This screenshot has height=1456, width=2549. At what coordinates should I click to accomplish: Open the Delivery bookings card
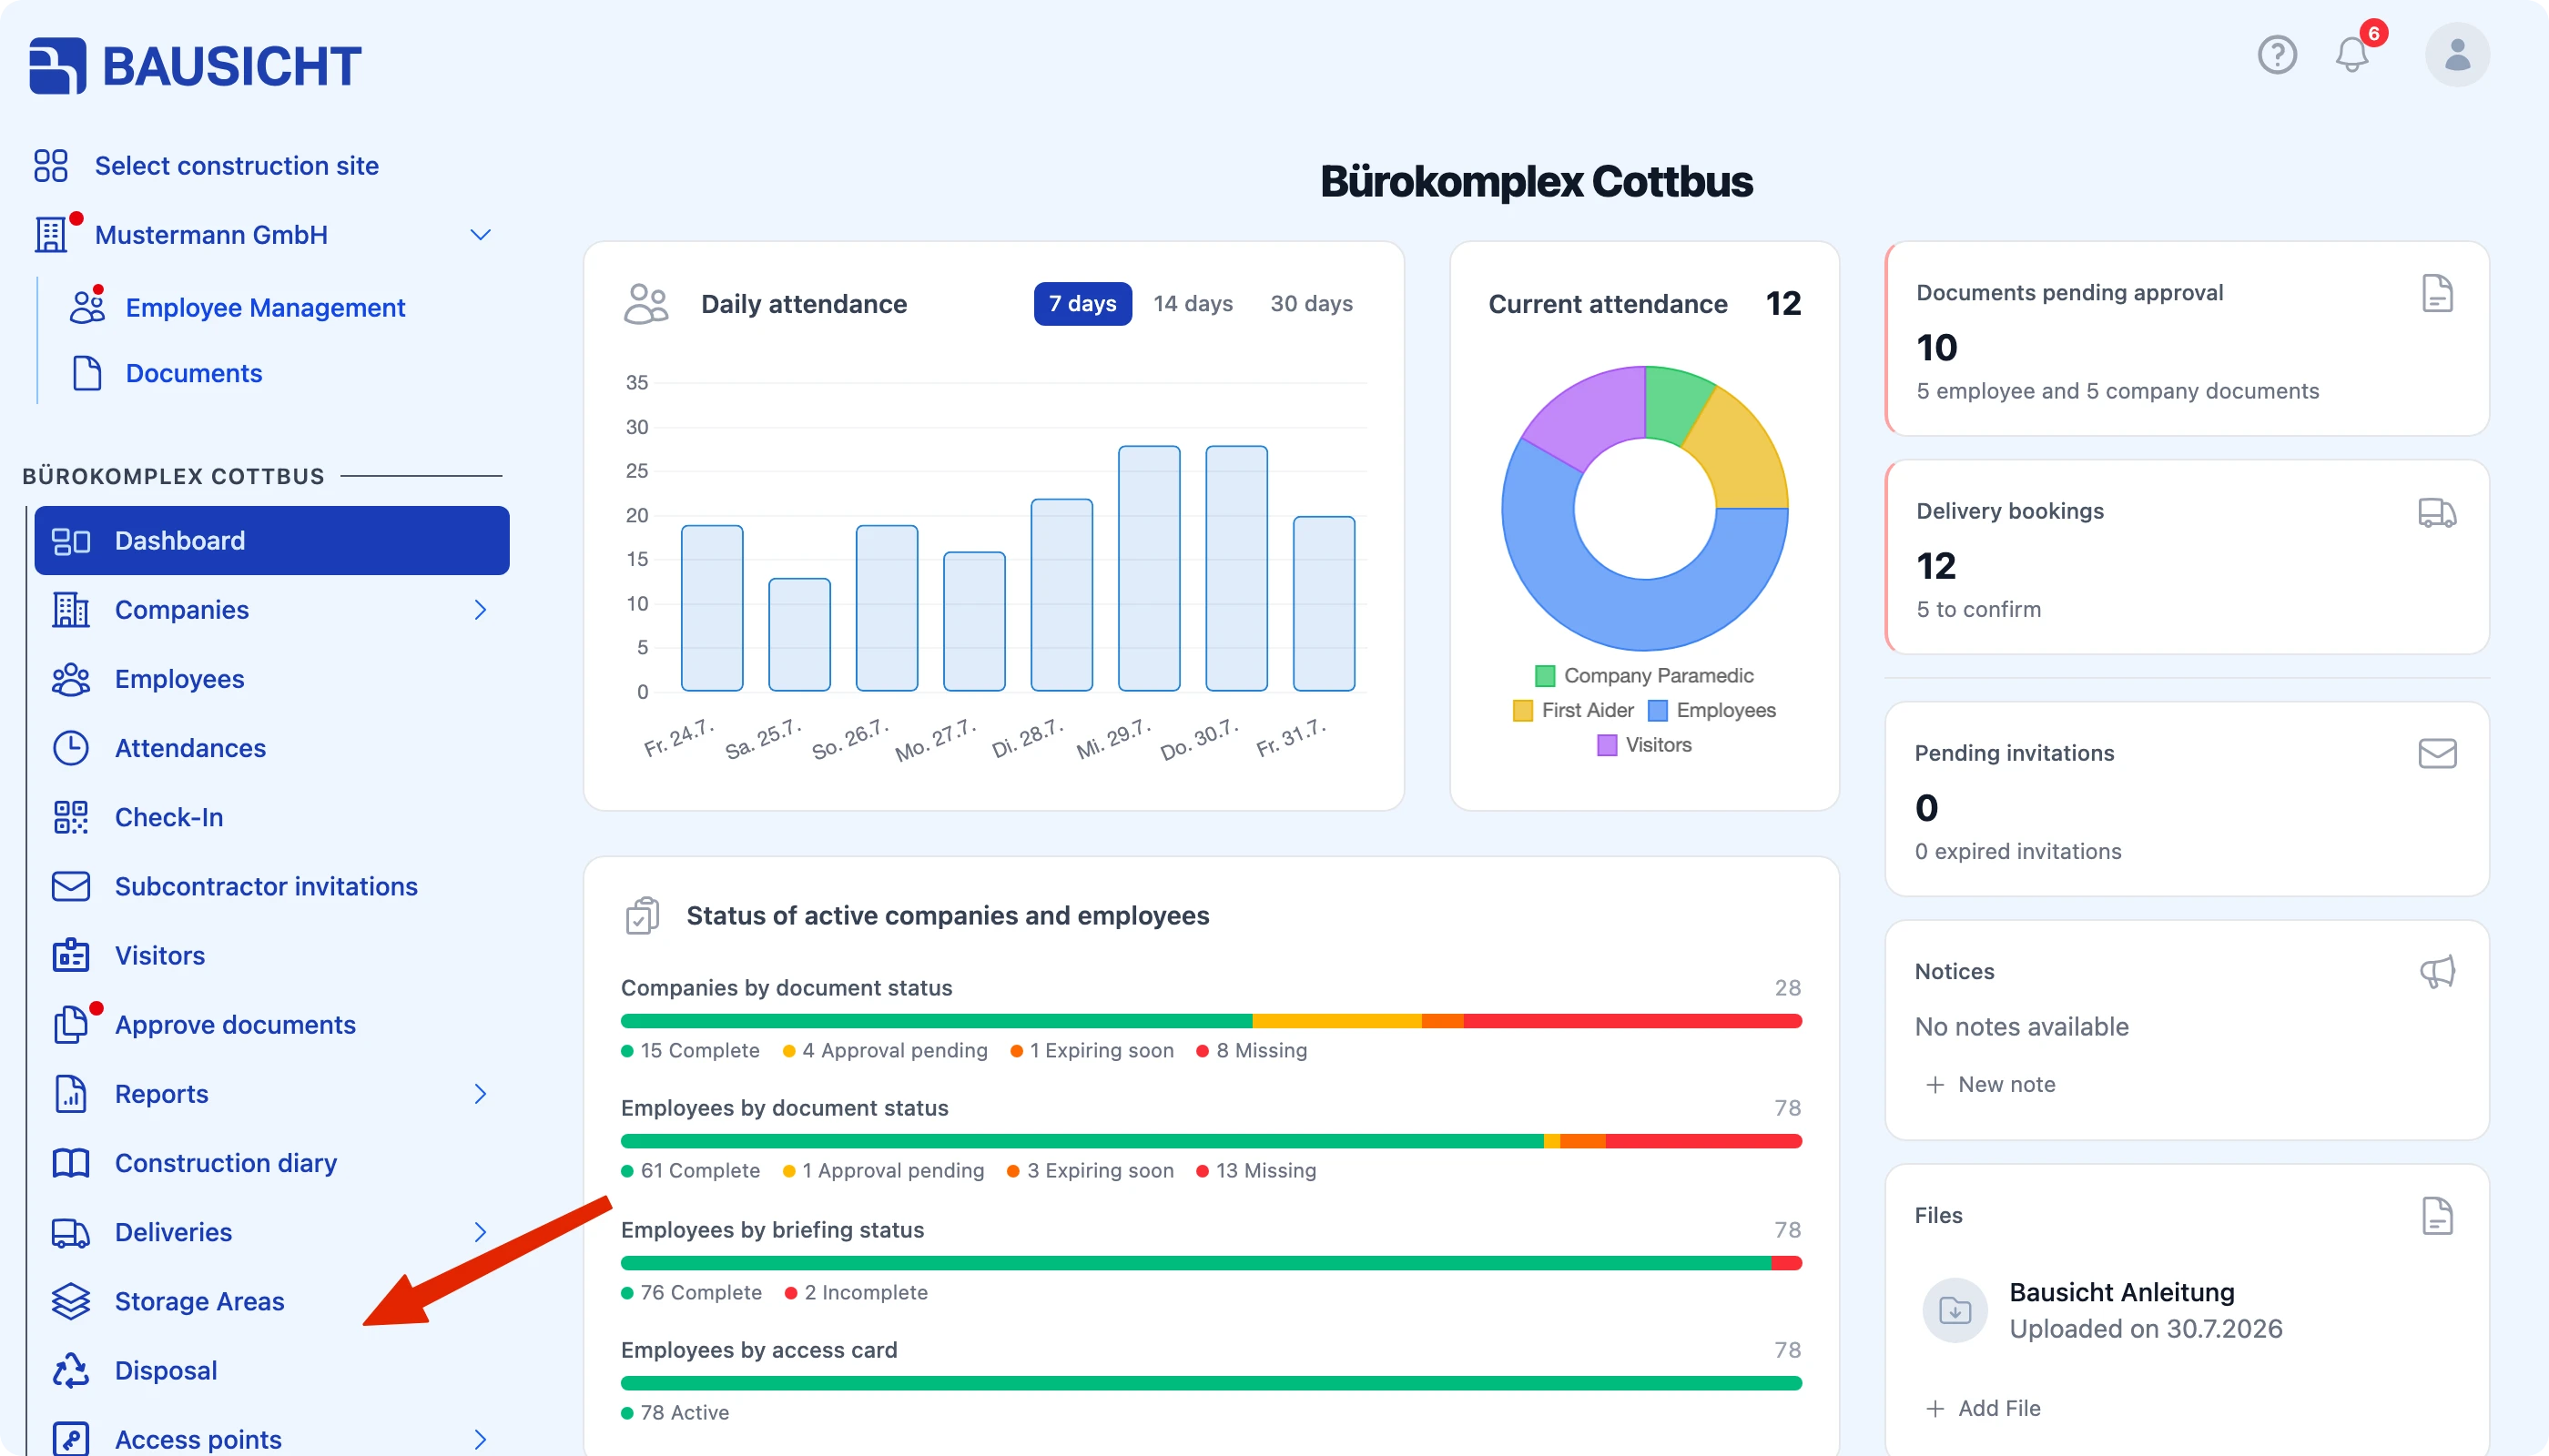click(x=2187, y=557)
